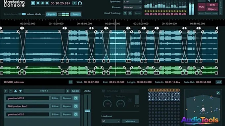Screen dimensions: 225x126
Task: Bypass TB Equalizer Pro 2 plugin
Action: coord(67,106)
